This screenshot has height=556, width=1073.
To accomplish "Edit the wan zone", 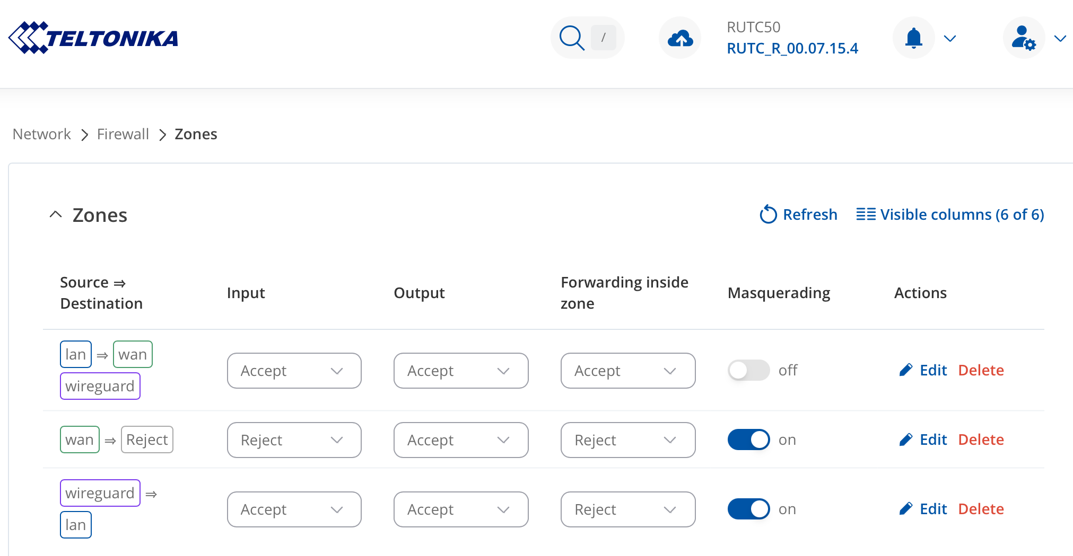I will [923, 440].
